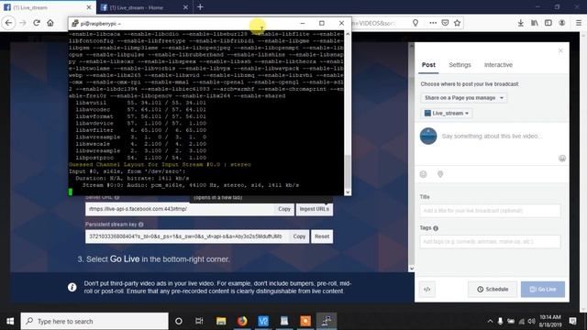
Task: Show help info for Tags
Action: (436, 228)
